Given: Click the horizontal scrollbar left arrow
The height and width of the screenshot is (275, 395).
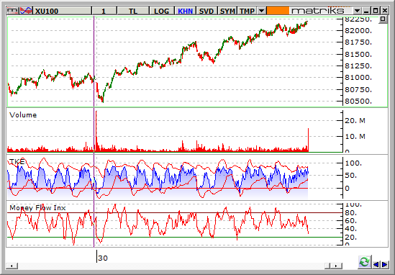Looking at the screenshot, I should 12,266.
